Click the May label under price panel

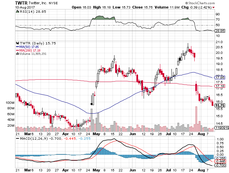click(97, 134)
